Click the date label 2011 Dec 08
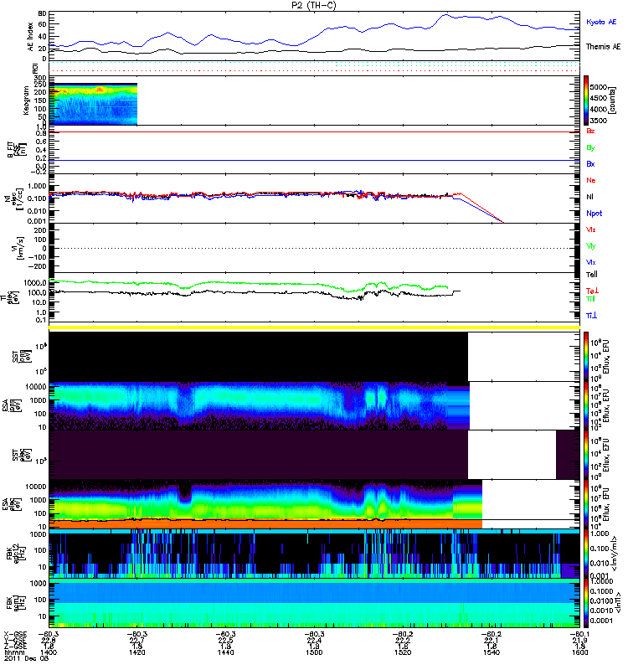Image resolution: width=628 pixels, height=670 pixels. coord(27,658)
